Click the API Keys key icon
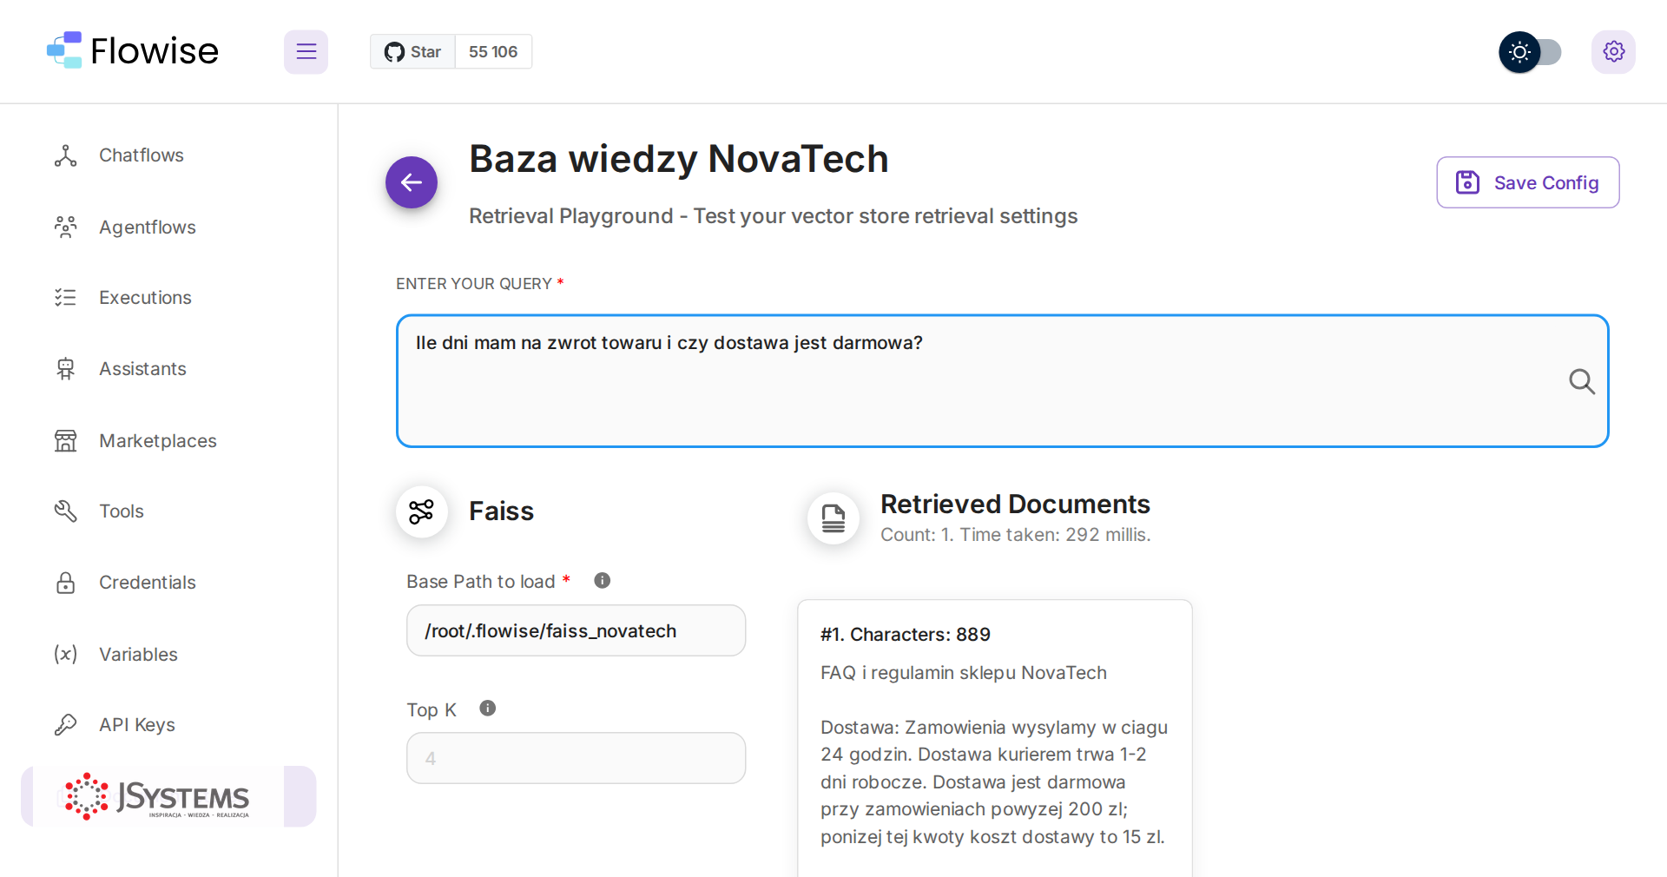This screenshot has width=1667, height=877. pyautogui.click(x=66, y=724)
